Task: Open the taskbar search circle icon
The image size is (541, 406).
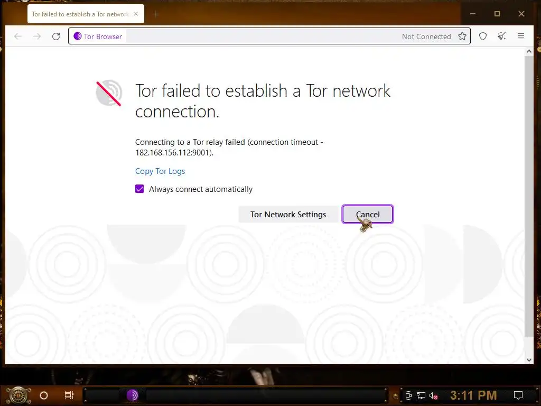Action: (44, 395)
